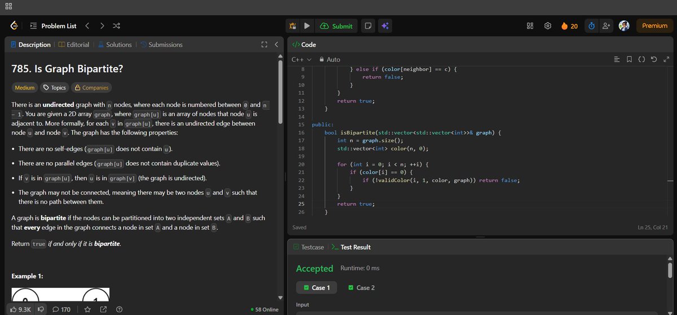Screen dimensions: 677x315
Task: Click the Premium button
Action: (x=654, y=26)
